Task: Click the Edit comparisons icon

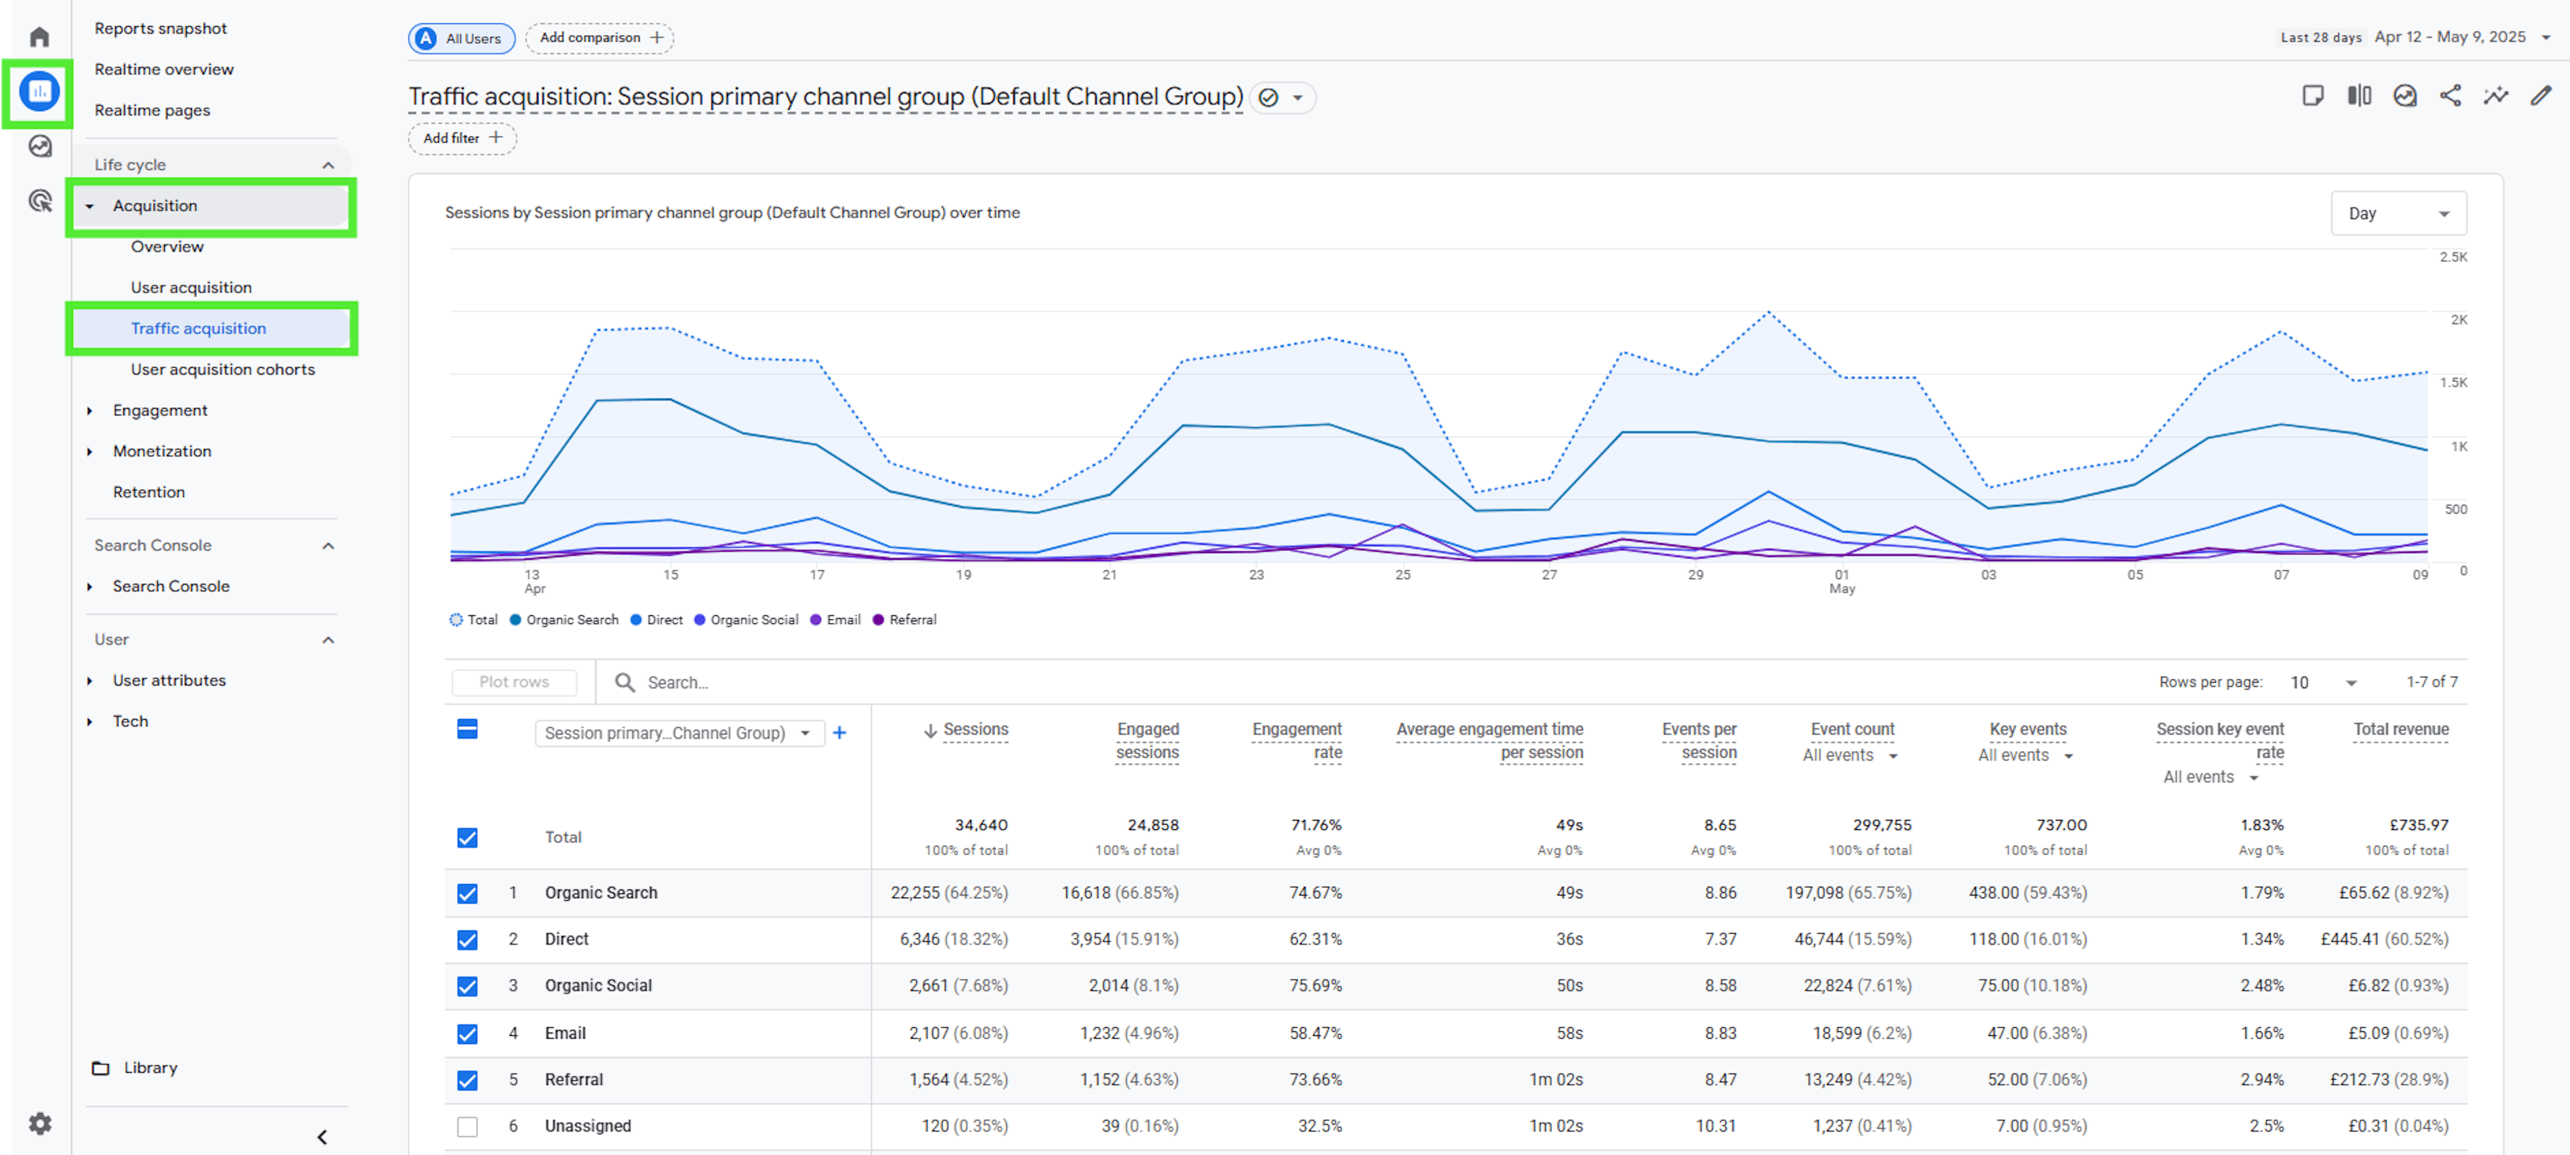Action: pyautogui.click(x=2359, y=96)
